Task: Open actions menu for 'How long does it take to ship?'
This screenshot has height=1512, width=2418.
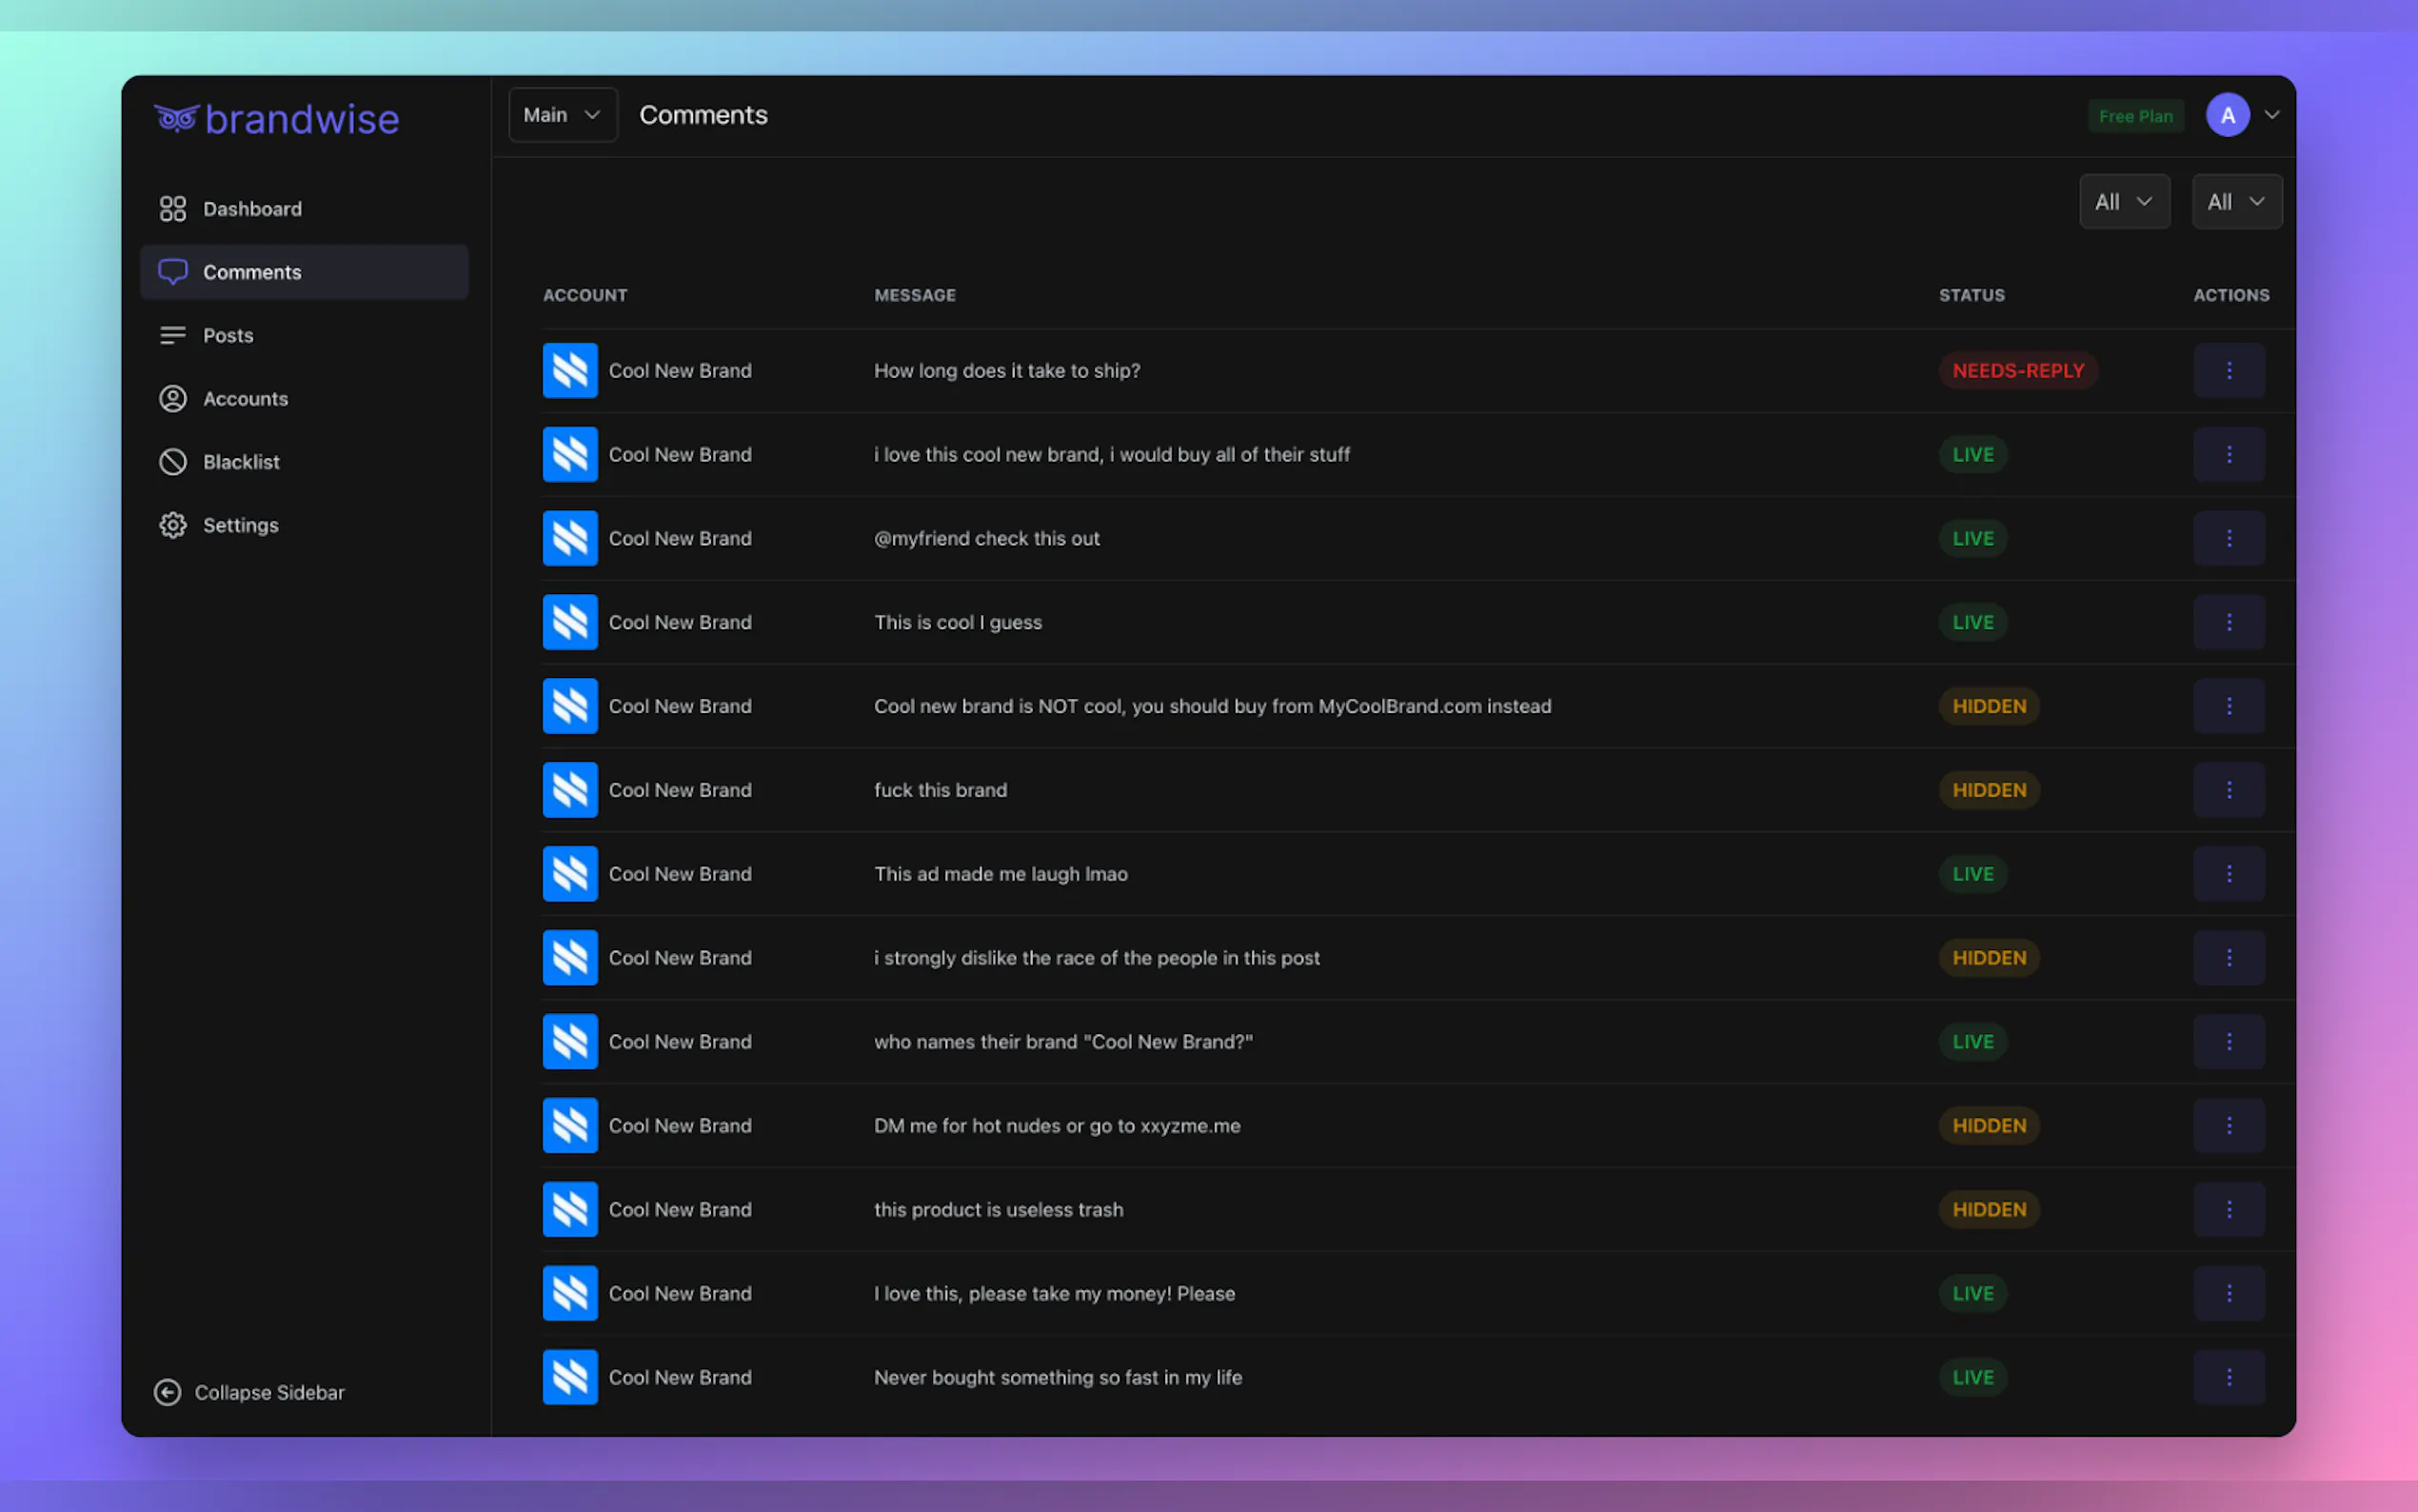Action: [x=2228, y=371]
